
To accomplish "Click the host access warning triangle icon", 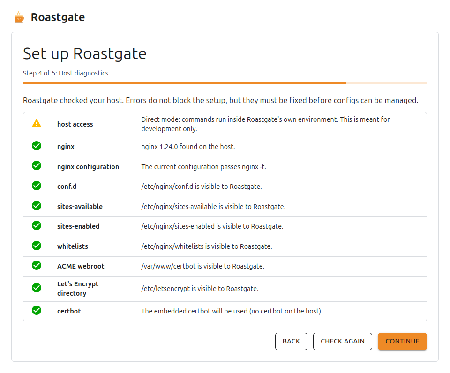I will tap(37, 123).
